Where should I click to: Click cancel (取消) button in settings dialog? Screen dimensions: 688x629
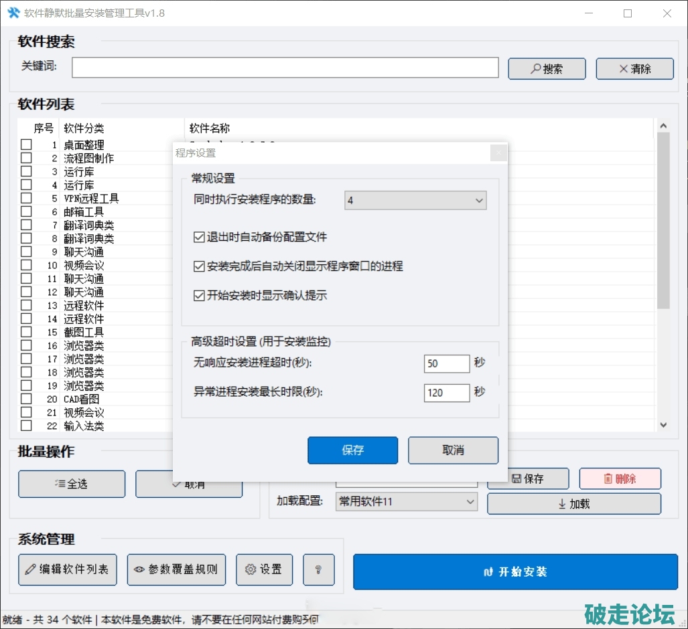(453, 450)
